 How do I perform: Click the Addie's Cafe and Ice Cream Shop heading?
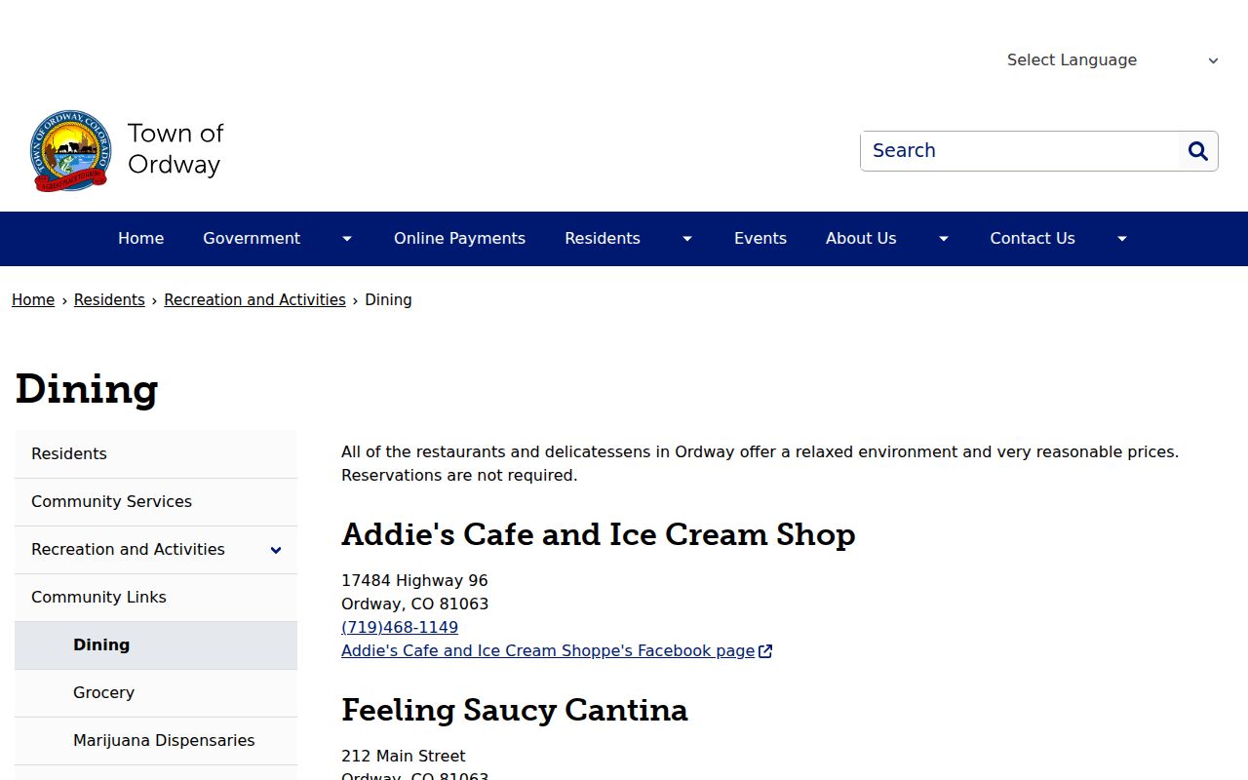(599, 535)
